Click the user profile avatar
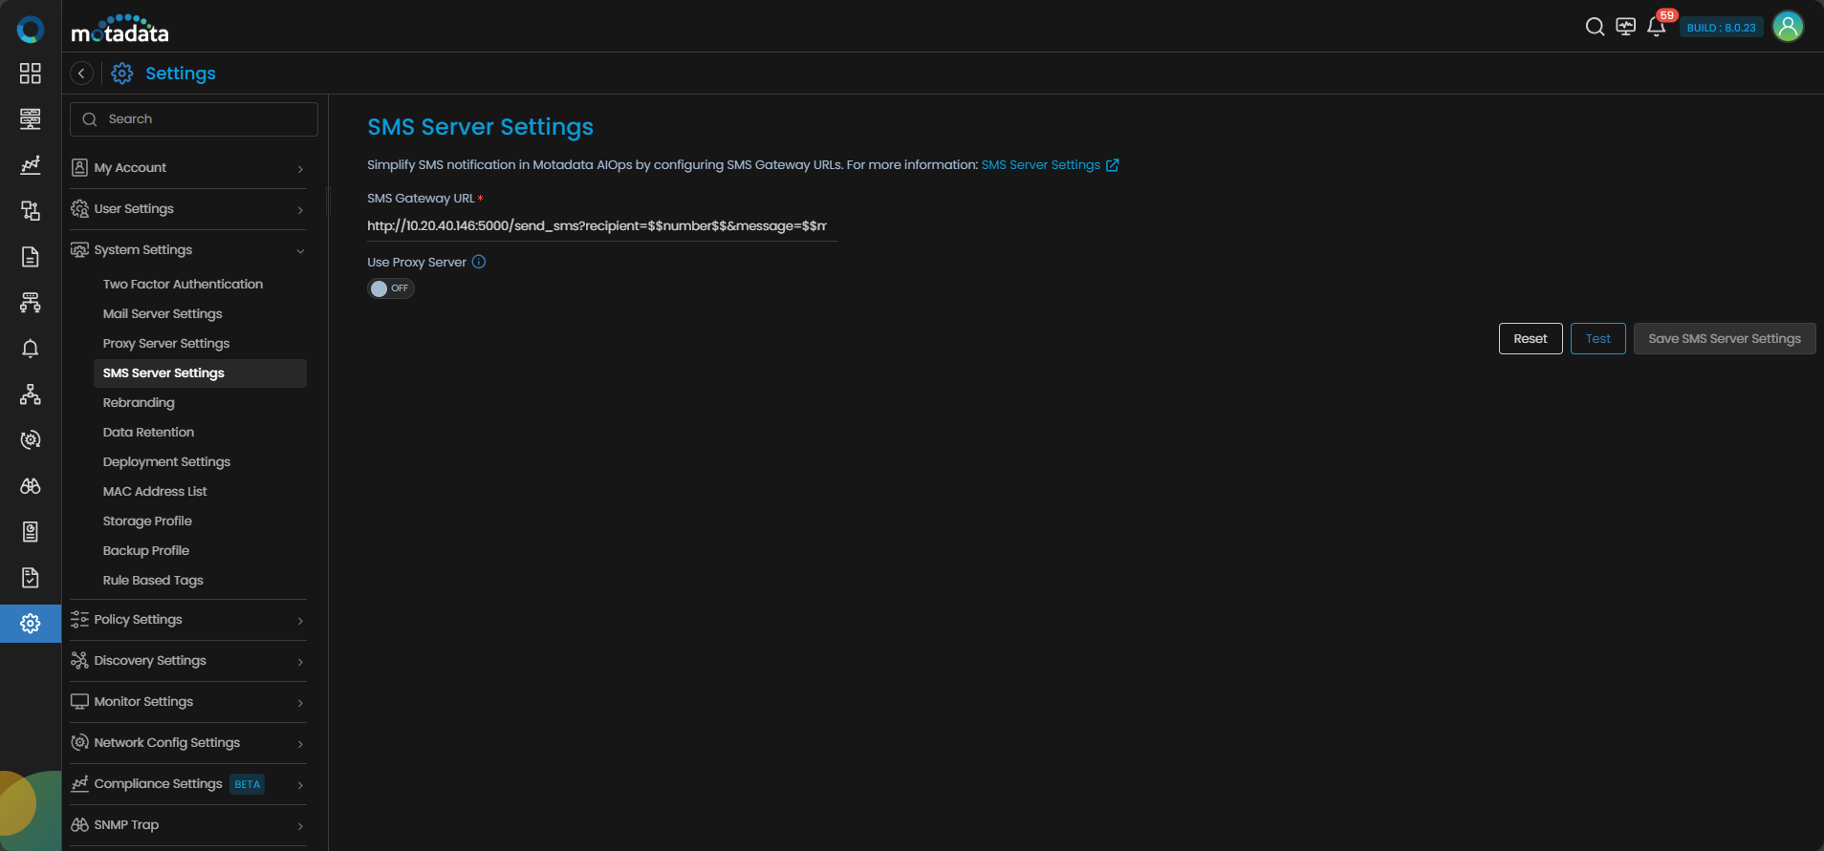Screen dimensions: 1824x851 point(1788,27)
